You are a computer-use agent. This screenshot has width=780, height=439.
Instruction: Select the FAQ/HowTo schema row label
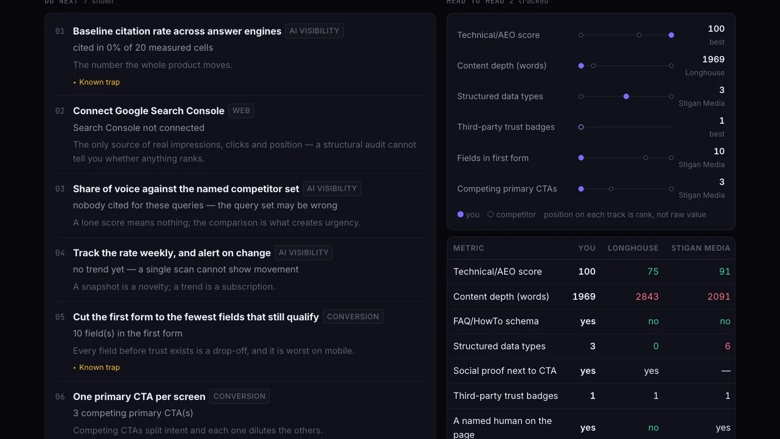496,321
